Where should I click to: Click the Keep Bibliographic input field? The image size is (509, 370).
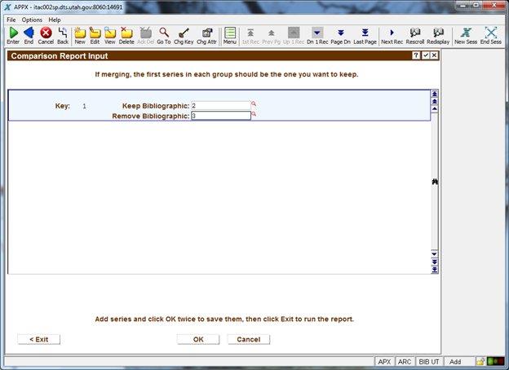click(221, 106)
